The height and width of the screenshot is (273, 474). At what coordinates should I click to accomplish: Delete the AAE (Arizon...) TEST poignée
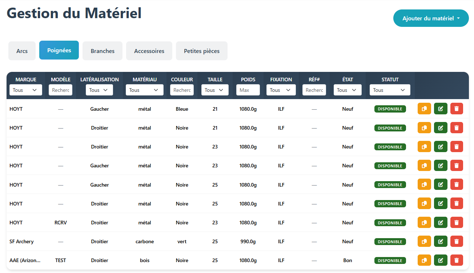pyautogui.click(x=457, y=260)
